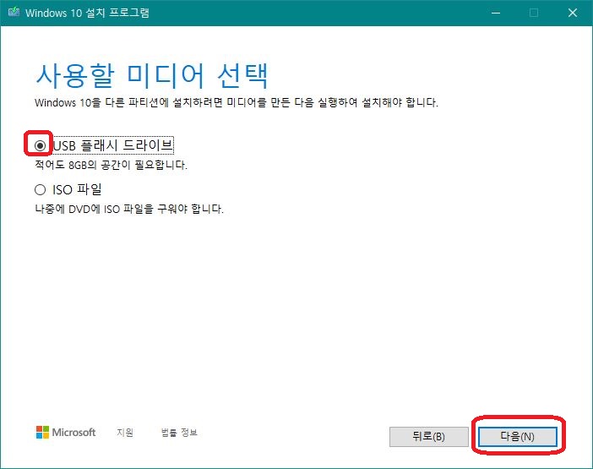This screenshot has width=593, height=469.
Task: Open the 법률 정보 link
Action: [x=179, y=432]
